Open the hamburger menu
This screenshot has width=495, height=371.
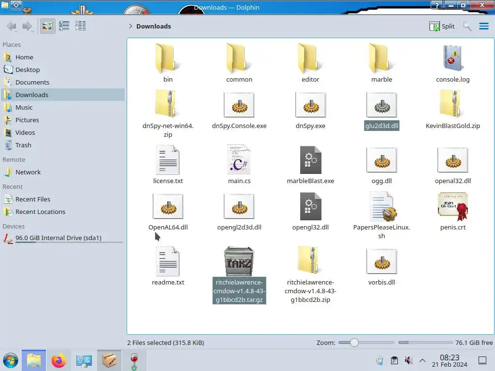tap(483, 26)
